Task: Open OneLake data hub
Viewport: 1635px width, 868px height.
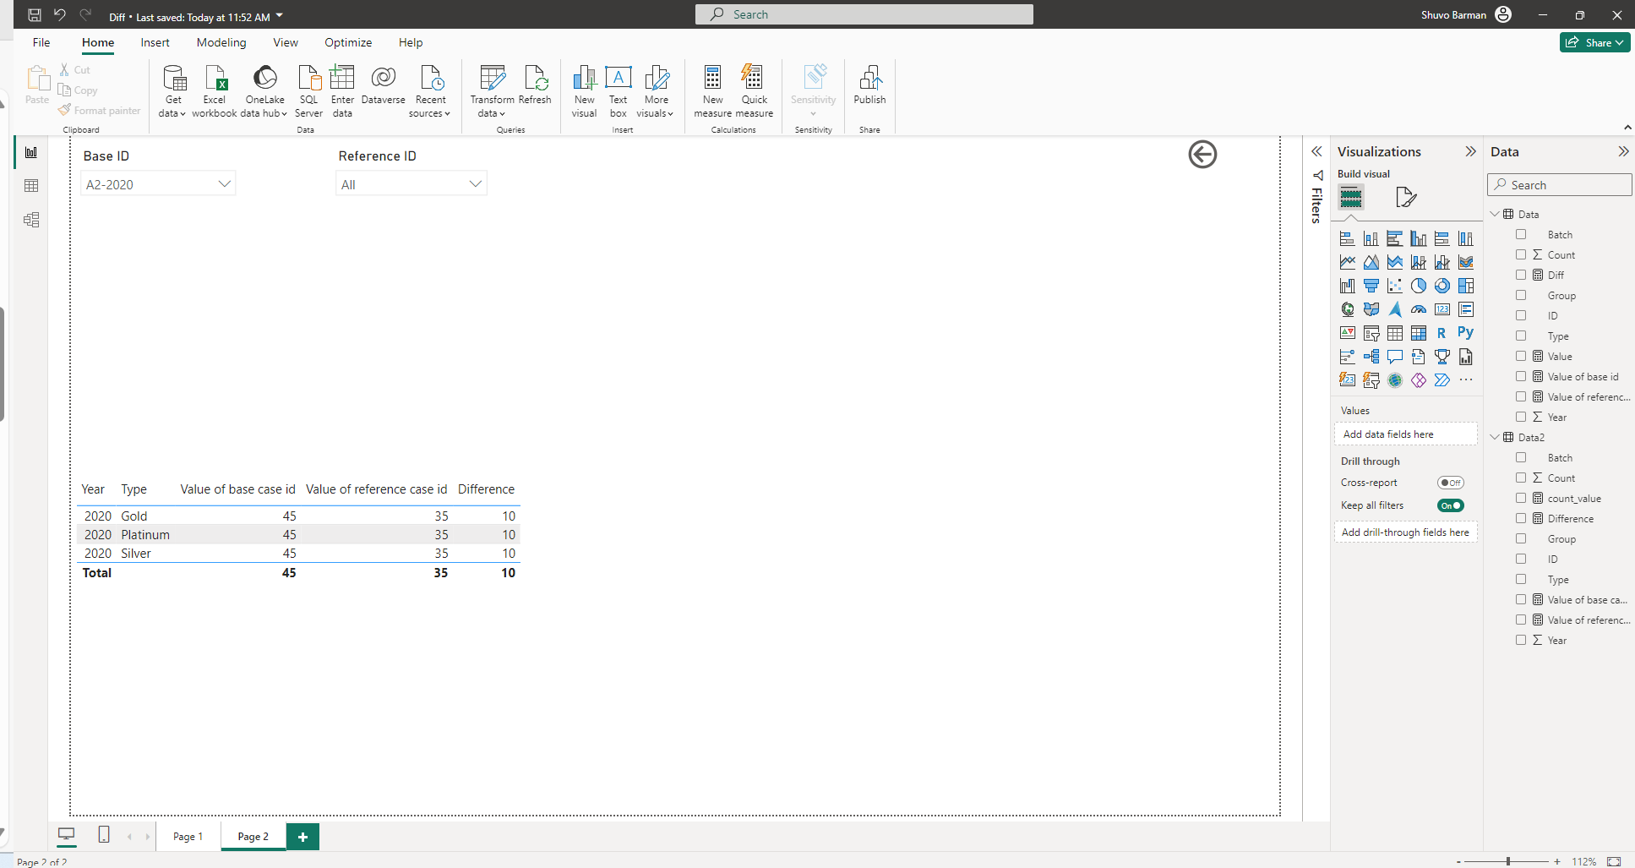Action: (264, 91)
